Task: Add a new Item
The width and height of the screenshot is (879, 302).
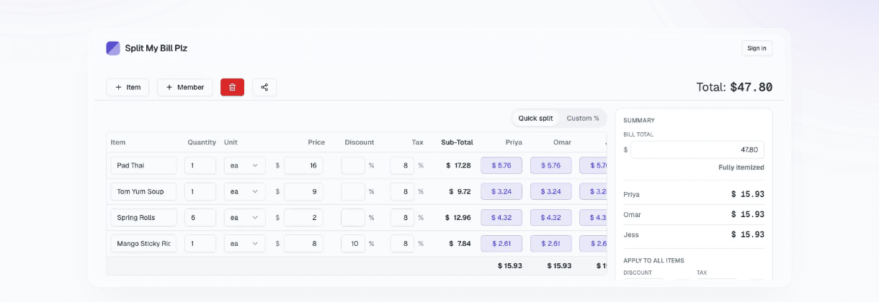Action: click(x=128, y=87)
